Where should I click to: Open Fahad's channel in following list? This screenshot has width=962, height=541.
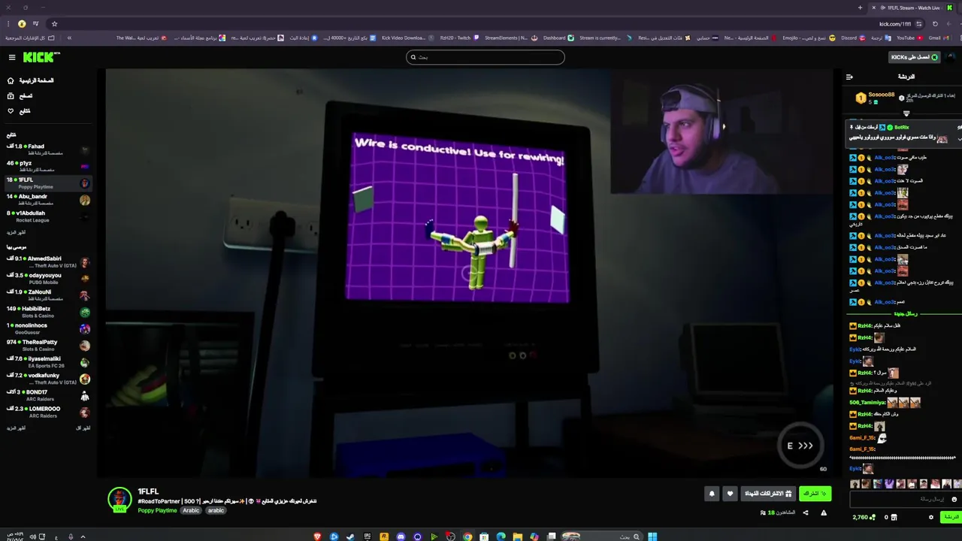(x=48, y=150)
